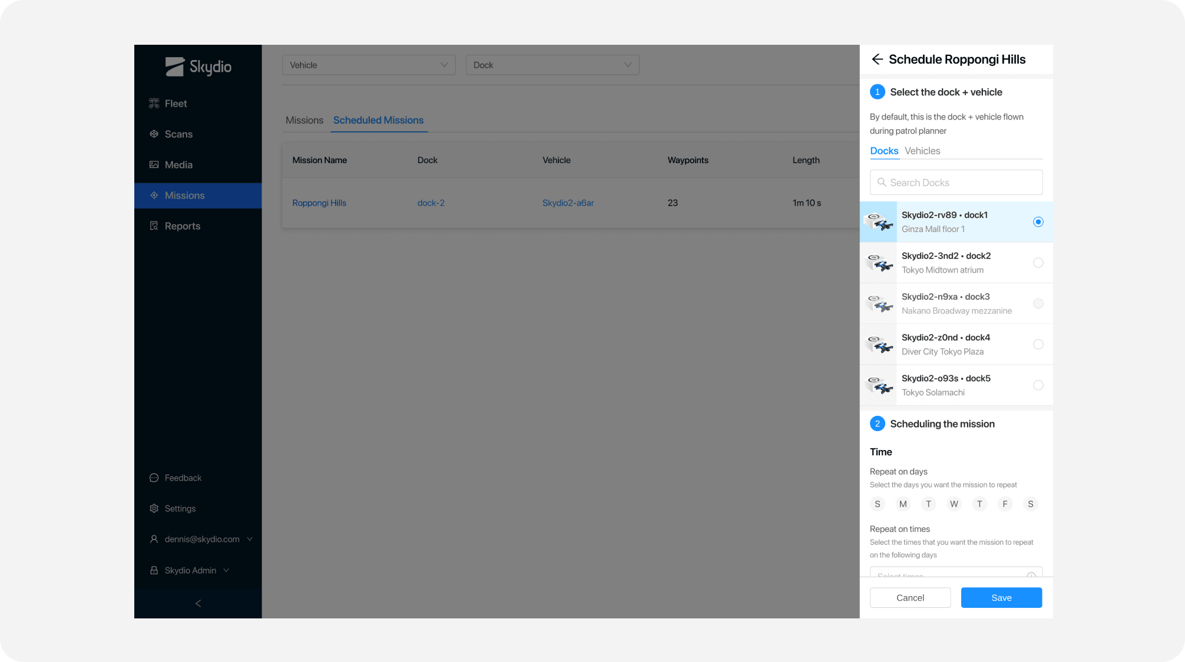This screenshot has width=1185, height=662.
Task: Click the dock thumbnail for Skydio2-3nd2
Action: point(878,263)
